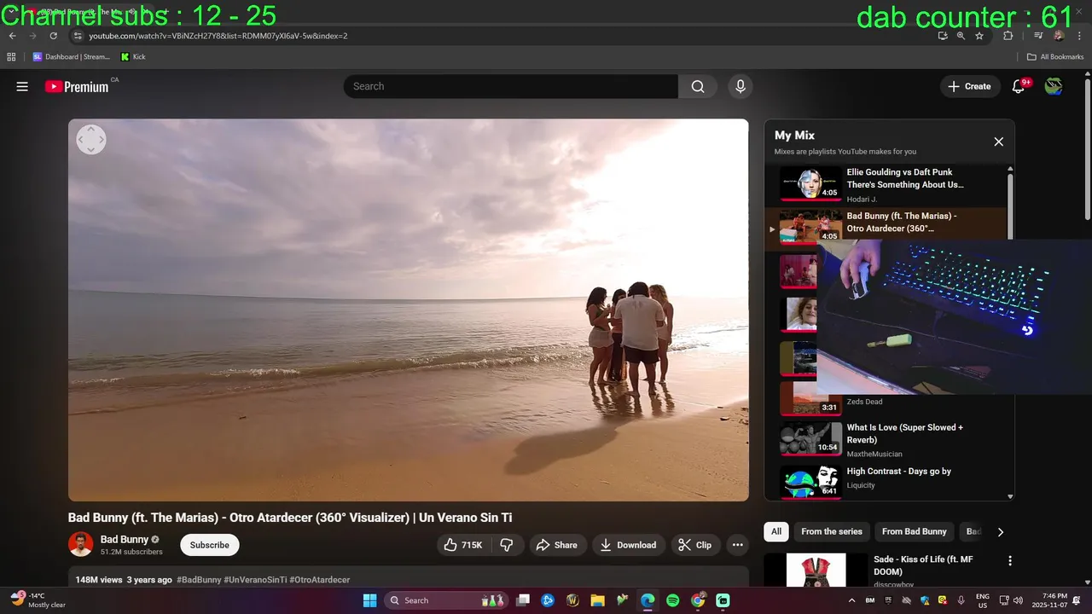Screen dimensions: 1092x614
Task: Click the browser address bar URL
Action: pyautogui.click(x=218, y=36)
